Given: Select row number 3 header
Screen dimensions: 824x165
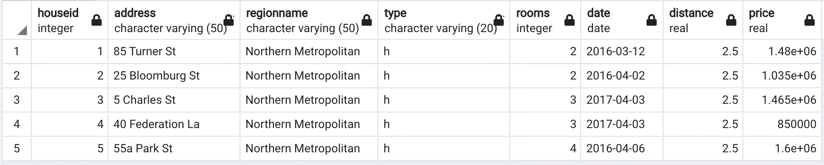Looking at the screenshot, I should (x=16, y=100).
